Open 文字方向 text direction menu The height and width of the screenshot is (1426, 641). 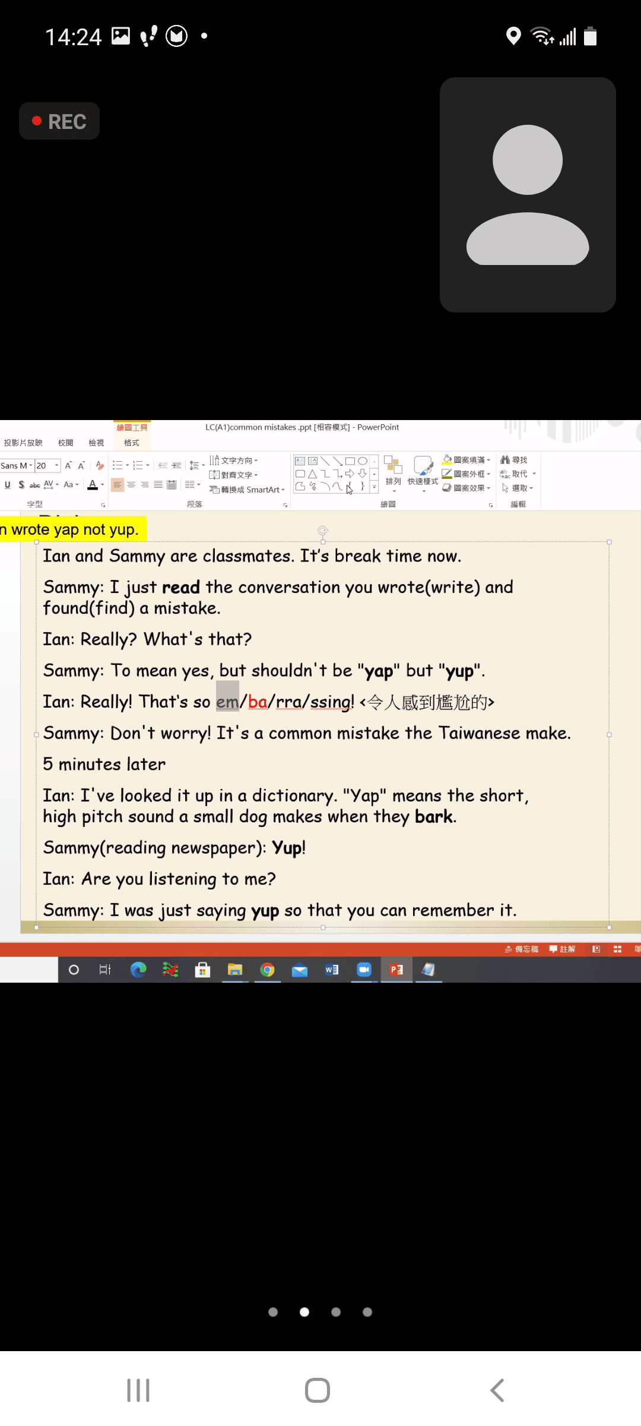[x=234, y=460]
